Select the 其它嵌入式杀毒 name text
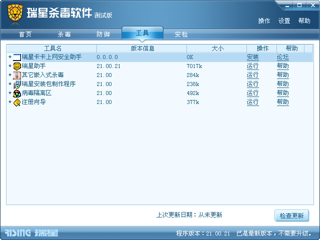The height and width of the screenshot is (240, 320). [42, 75]
